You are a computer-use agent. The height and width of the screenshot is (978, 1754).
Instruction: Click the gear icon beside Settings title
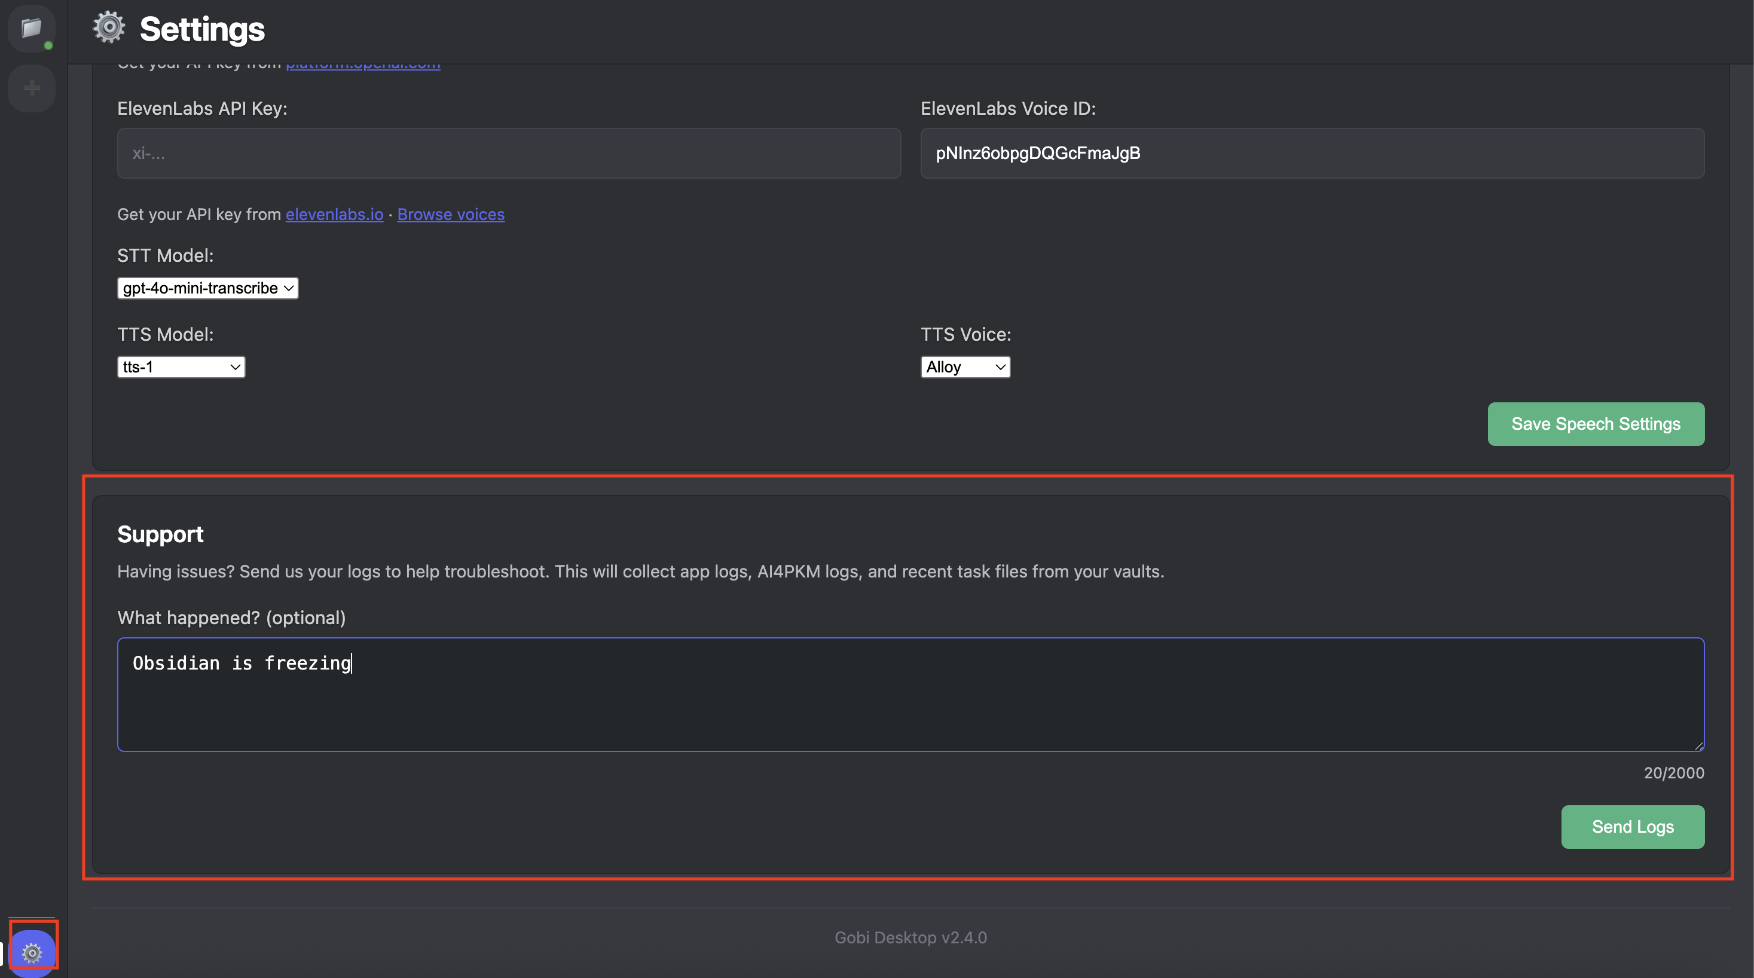[x=109, y=29]
